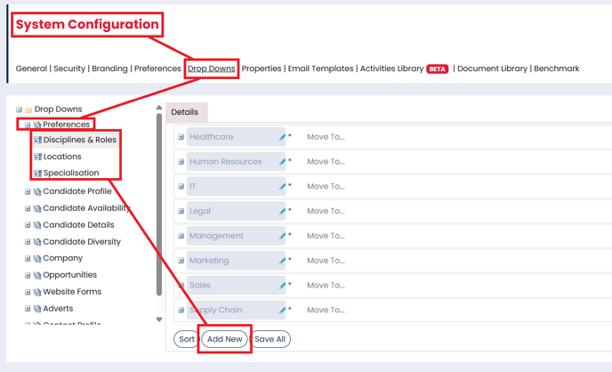Click the edit pencil for Healthcare

pyautogui.click(x=282, y=137)
